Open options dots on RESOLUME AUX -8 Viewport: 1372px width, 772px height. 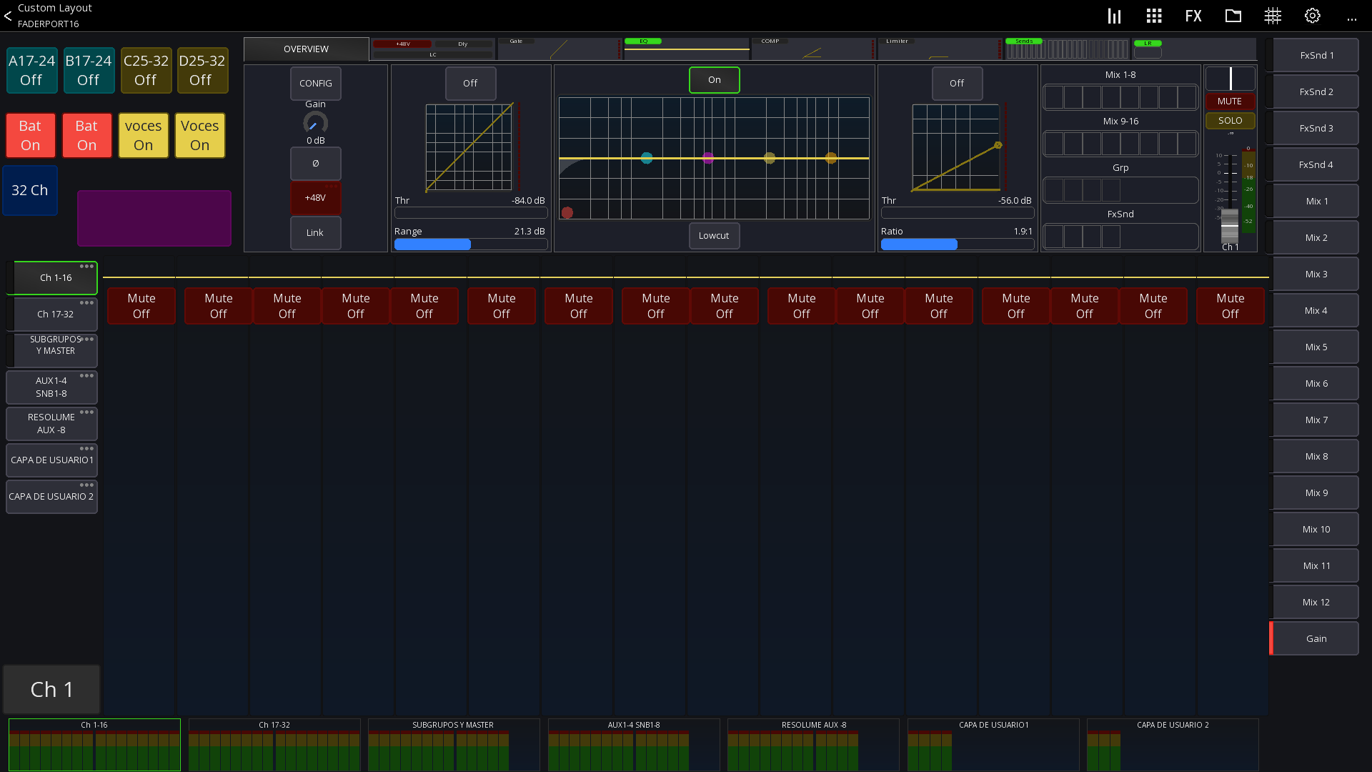pos(86,412)
